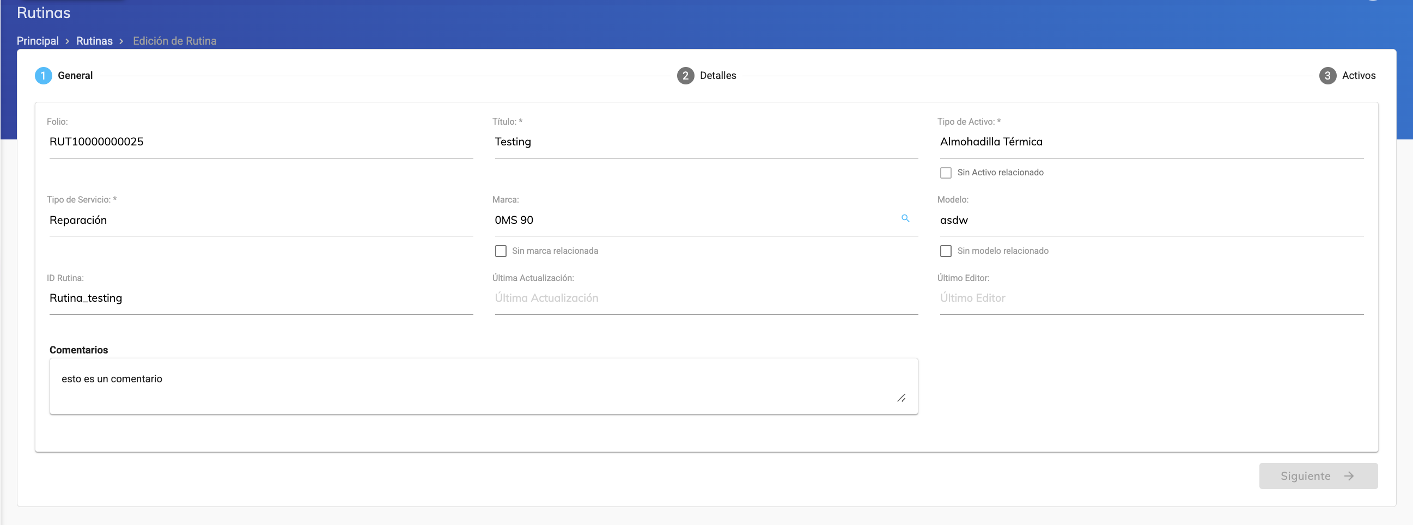
Task: Switch to the Detalles step label
Action: [x=717, y=76]
